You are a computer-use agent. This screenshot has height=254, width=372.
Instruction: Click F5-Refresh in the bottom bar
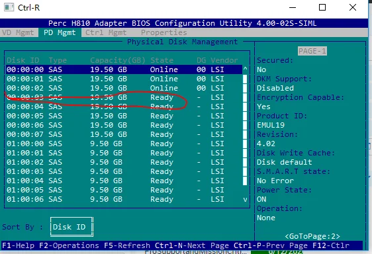pos(127,245)
